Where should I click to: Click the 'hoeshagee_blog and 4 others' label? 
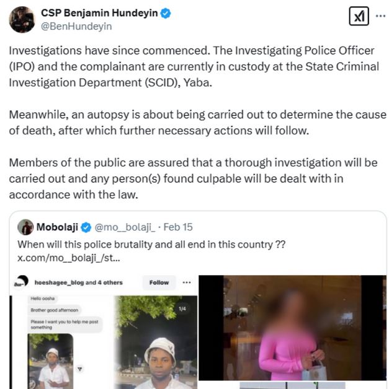[79, 282]
